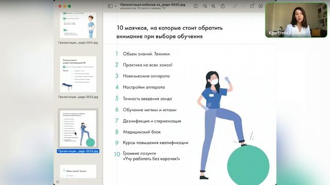
Task: Click the subtitle 'документов: 72, всего страниц: 72'
Action: tap(143, 8)
